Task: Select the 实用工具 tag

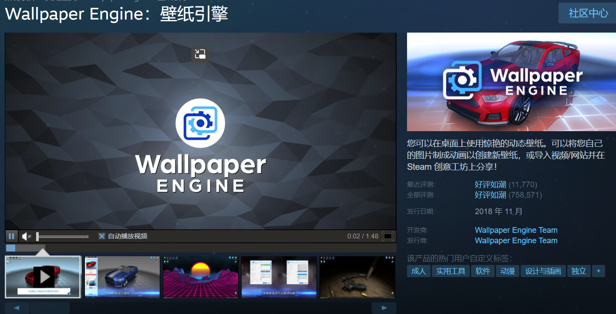Action: click(x=451, y=271)
